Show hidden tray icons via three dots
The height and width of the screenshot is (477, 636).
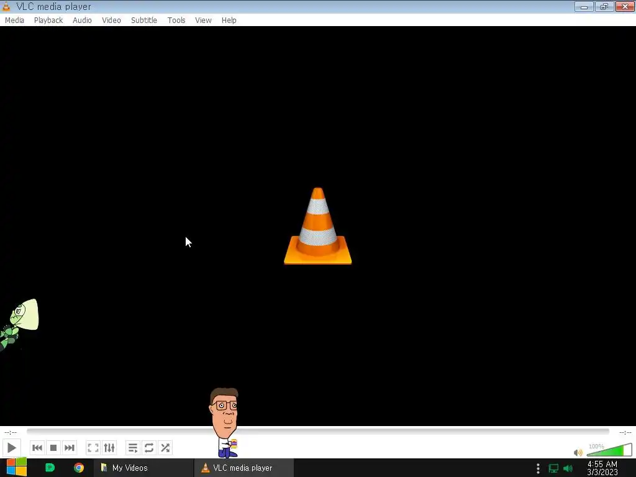(x=538, y=468)
